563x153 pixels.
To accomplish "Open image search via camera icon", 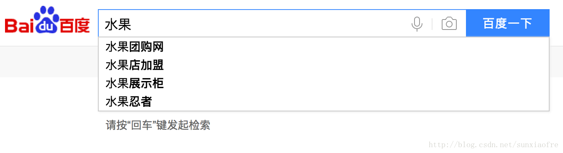I will pos(449,24).
